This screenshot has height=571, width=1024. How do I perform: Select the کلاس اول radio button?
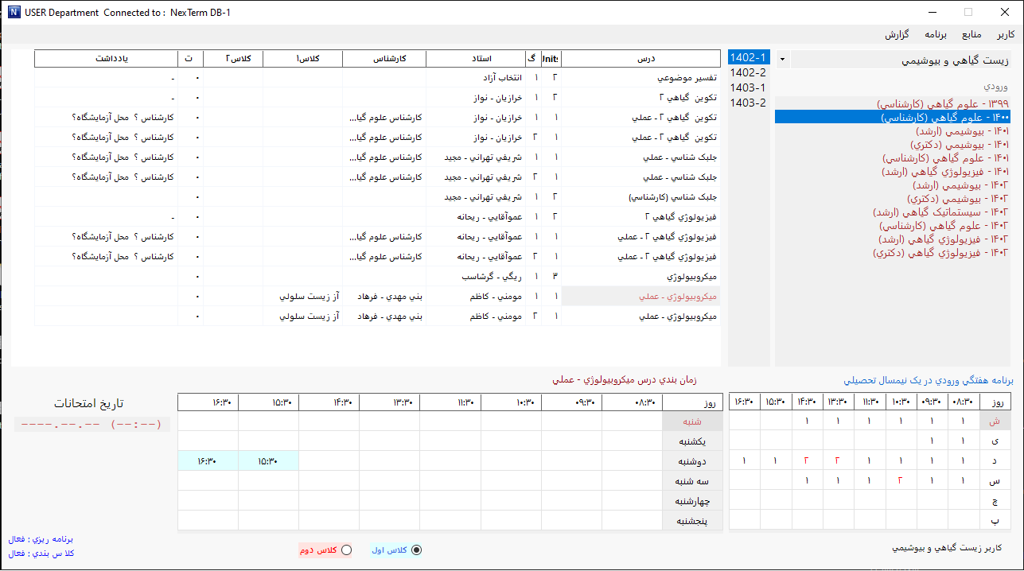click(x=416, y=550)
